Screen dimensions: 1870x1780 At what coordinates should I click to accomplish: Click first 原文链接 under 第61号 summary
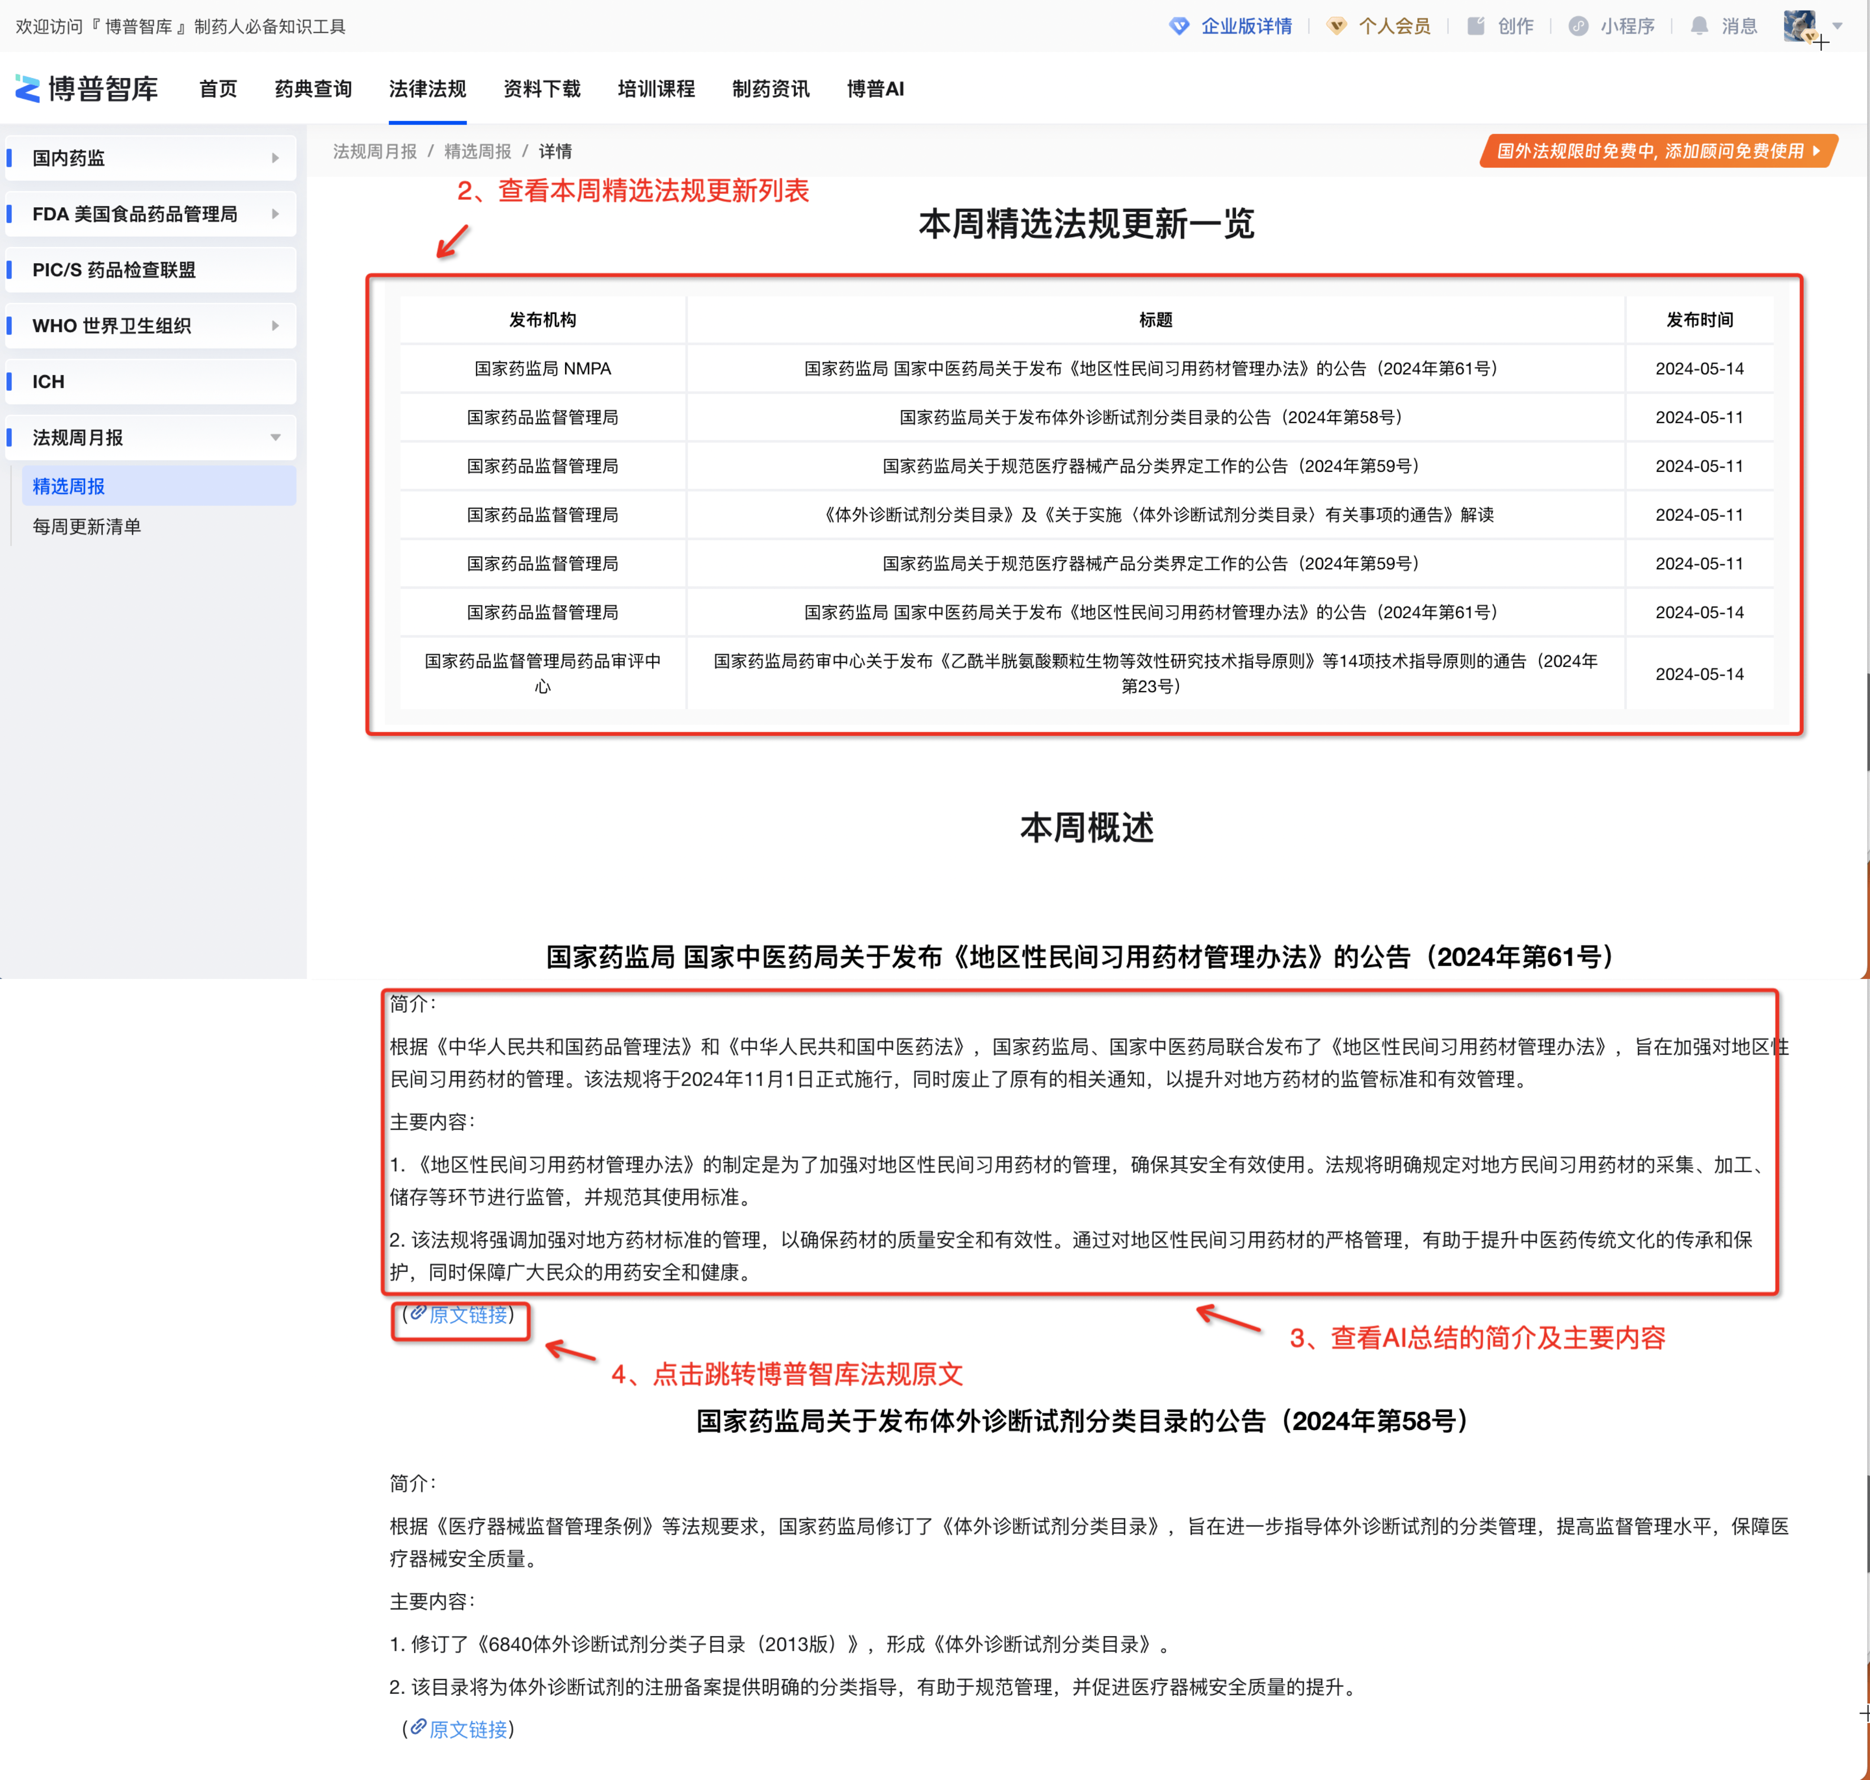[468, 1314]
